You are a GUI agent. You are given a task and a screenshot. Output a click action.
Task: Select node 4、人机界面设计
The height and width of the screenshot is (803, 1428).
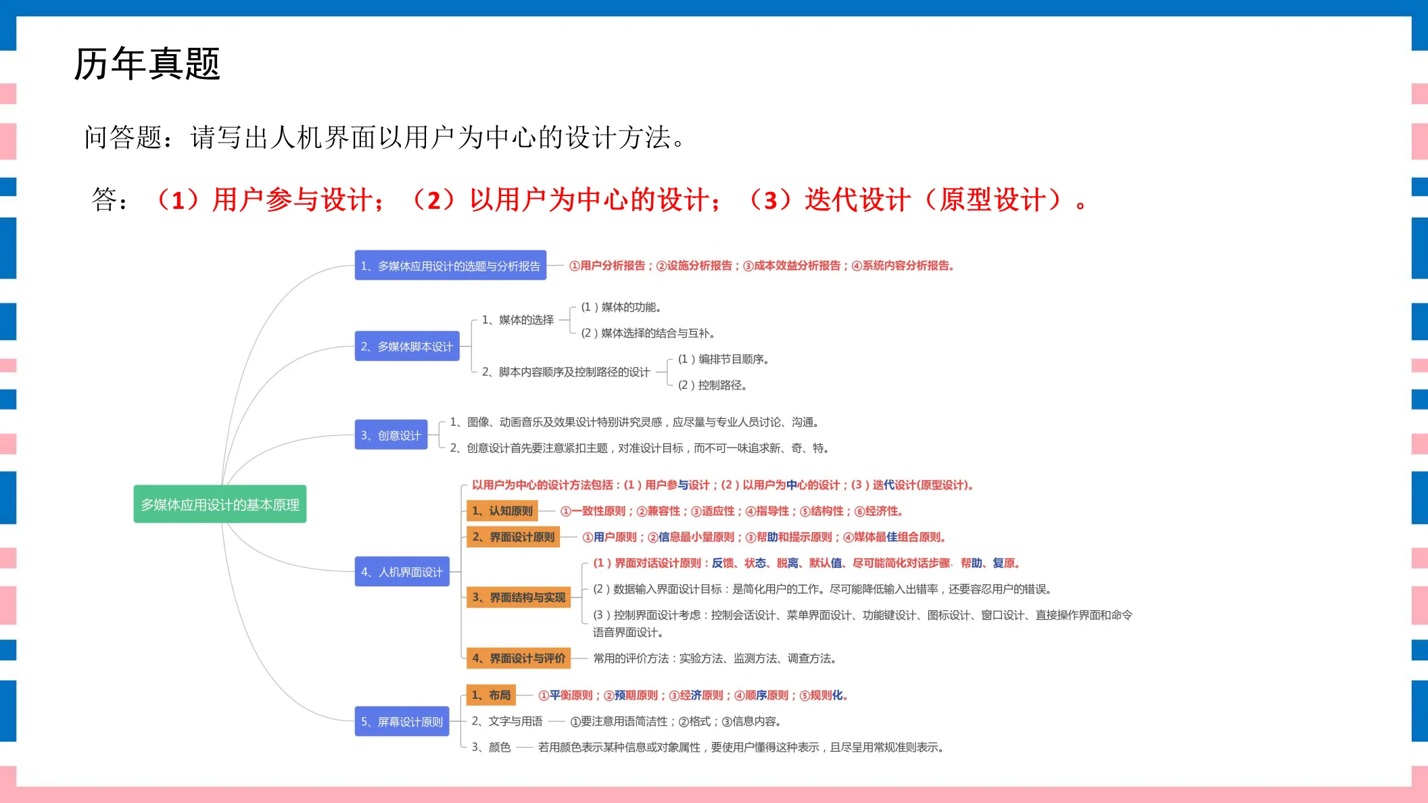(x=402, y=572)
